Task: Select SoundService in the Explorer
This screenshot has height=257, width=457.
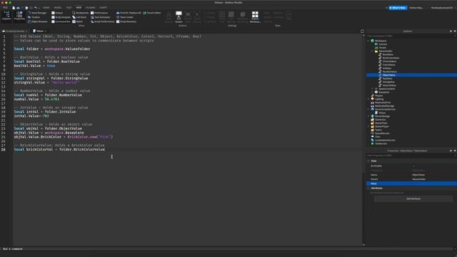Action: 382,133
